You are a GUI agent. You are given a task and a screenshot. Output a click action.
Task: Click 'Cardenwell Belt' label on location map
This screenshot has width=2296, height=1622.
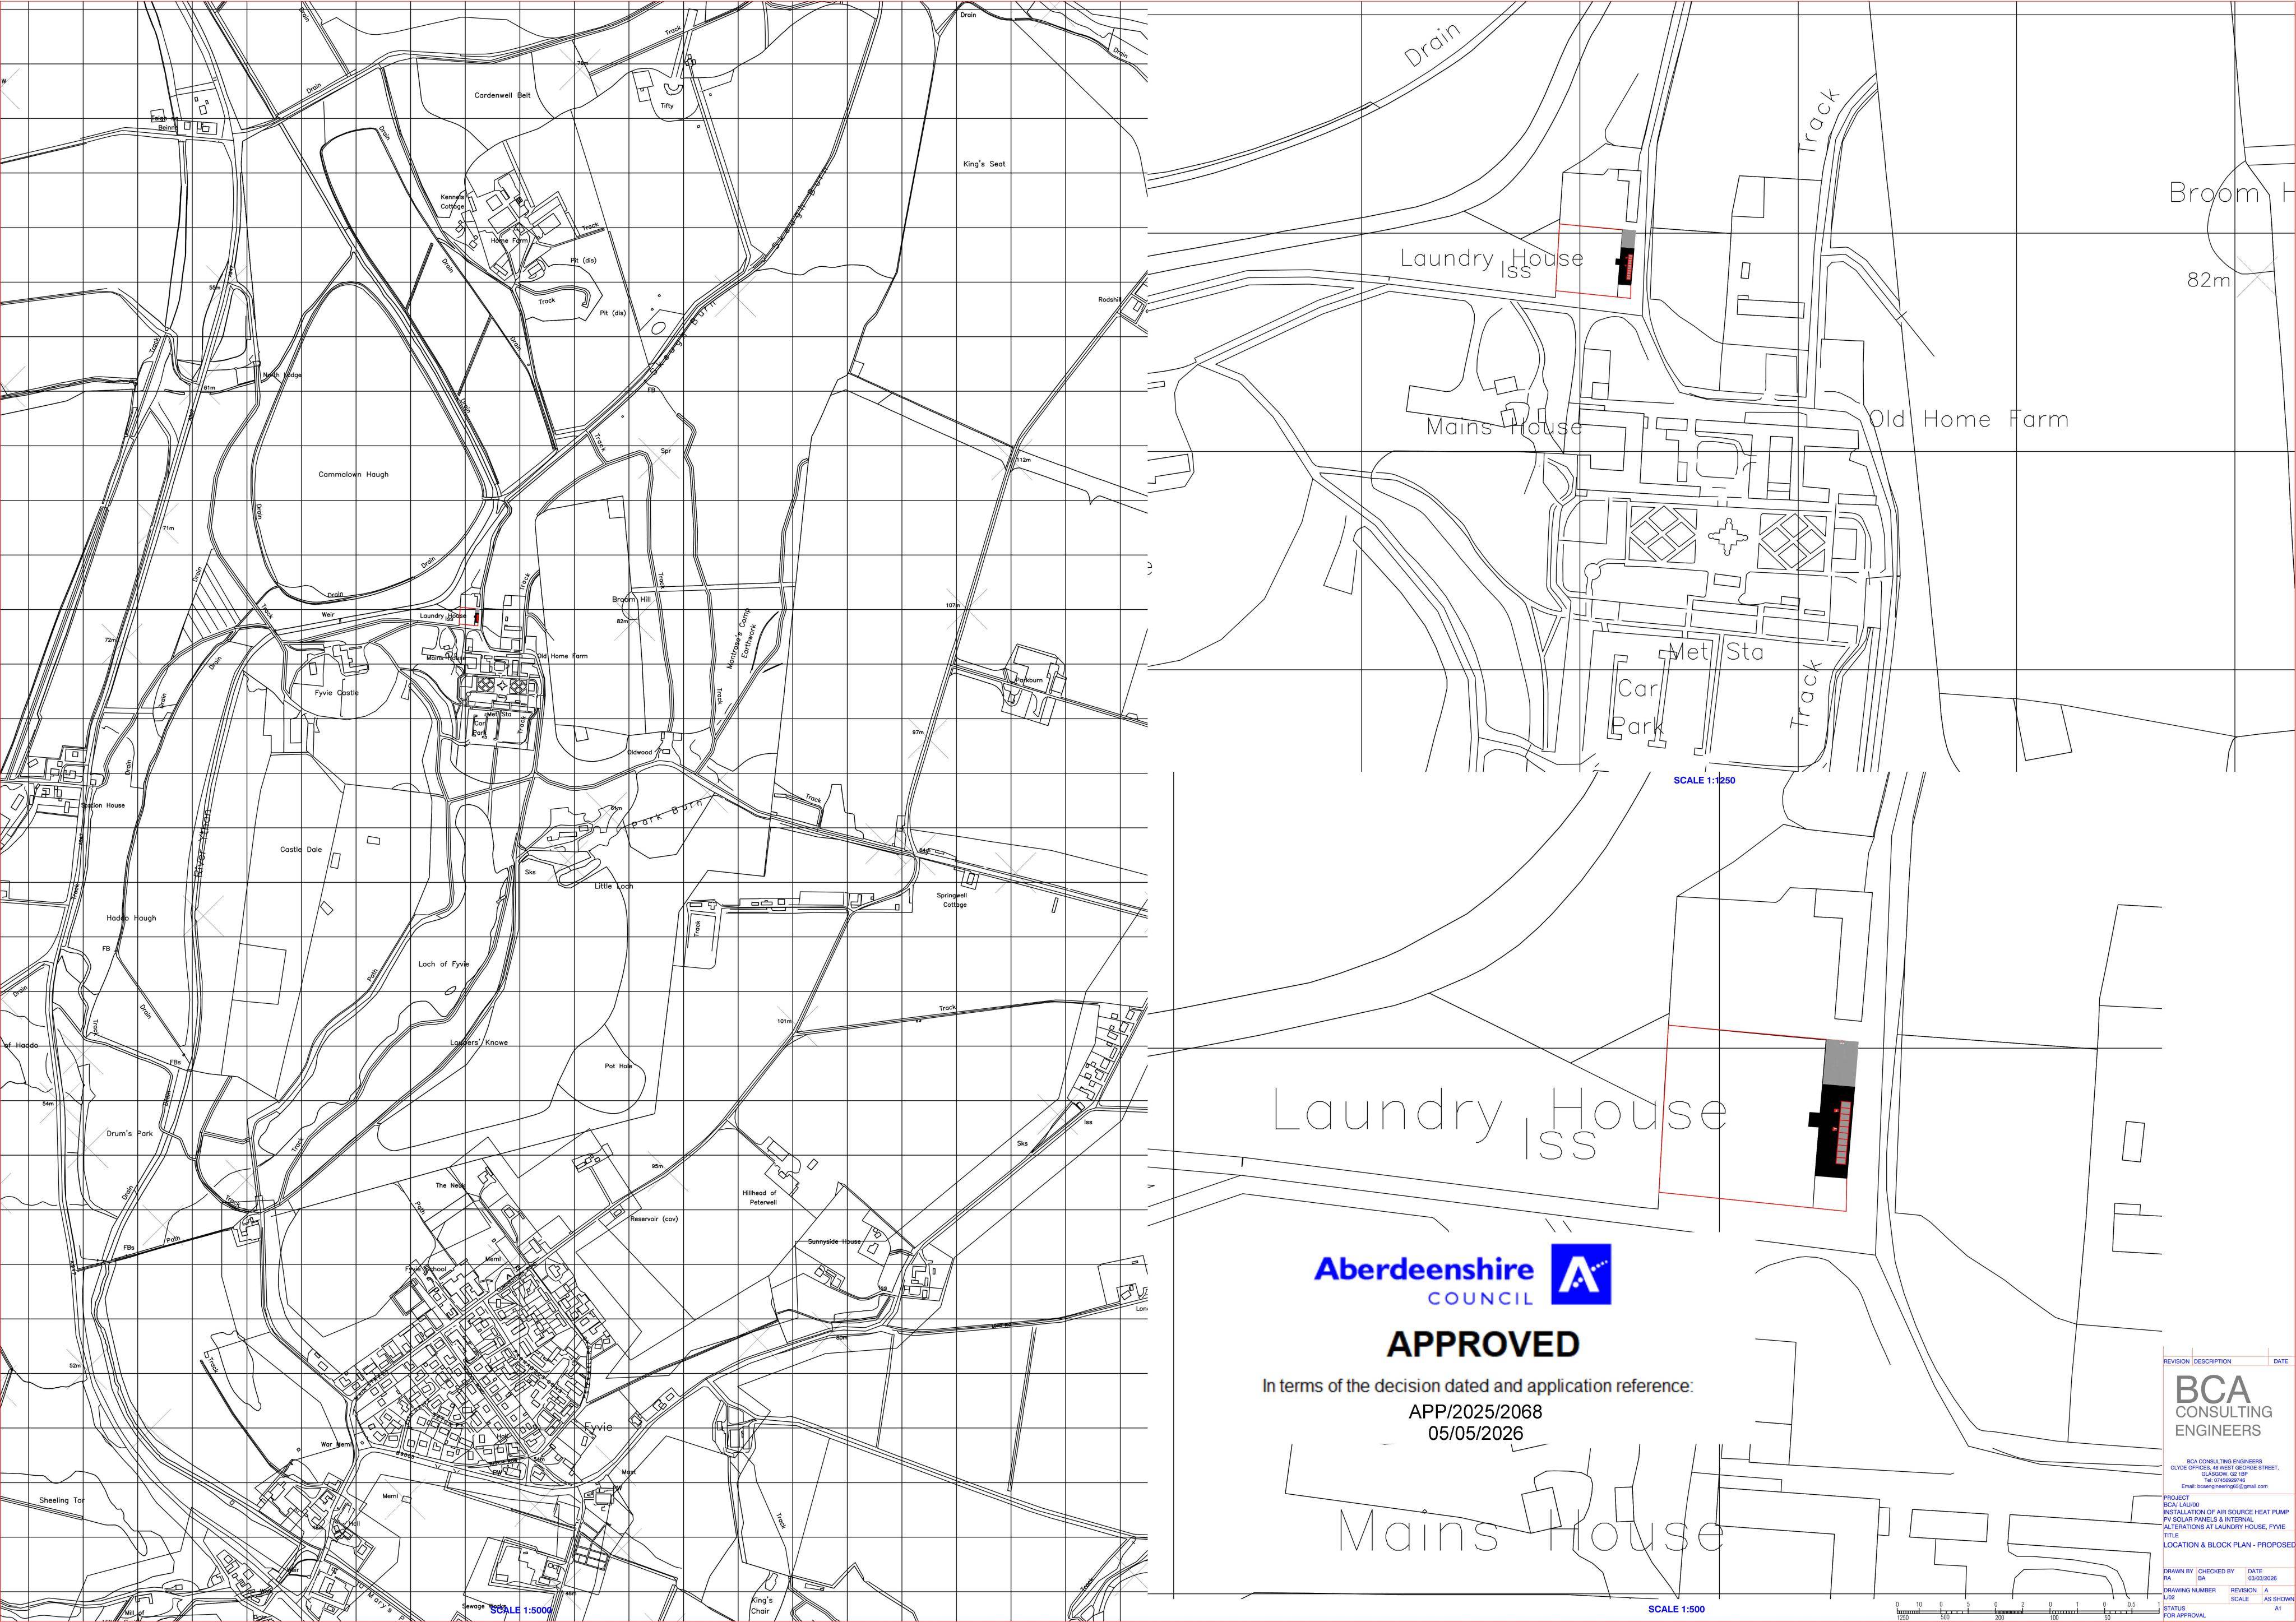[502, 95]
